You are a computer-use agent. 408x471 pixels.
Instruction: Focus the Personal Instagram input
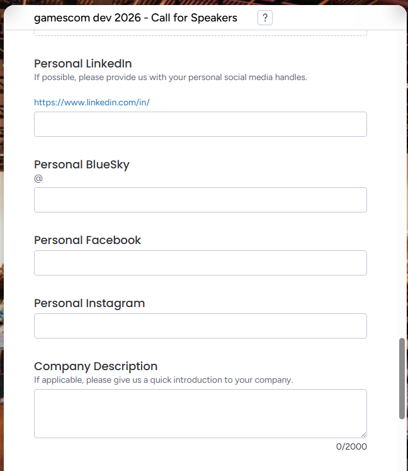click(x=200, y=326)
